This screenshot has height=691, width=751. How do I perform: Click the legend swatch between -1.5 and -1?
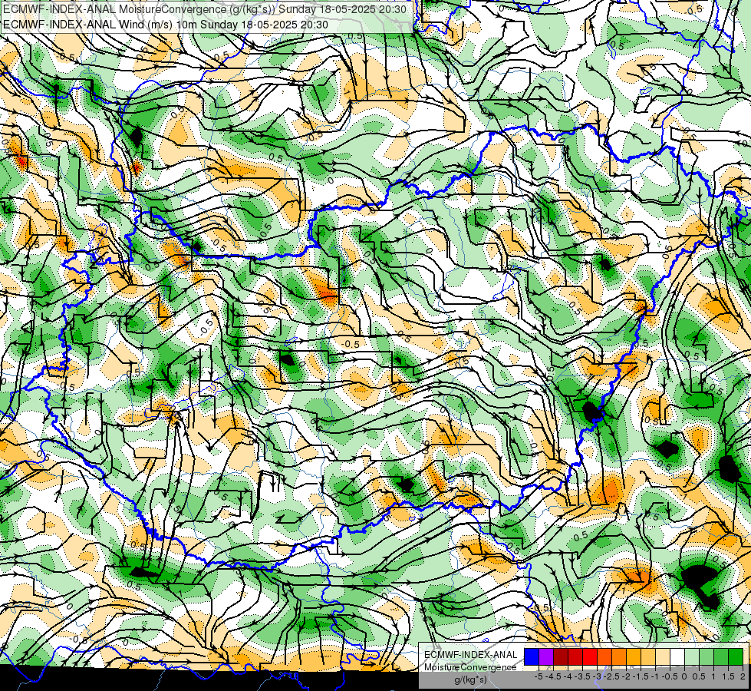coord(648,656)
